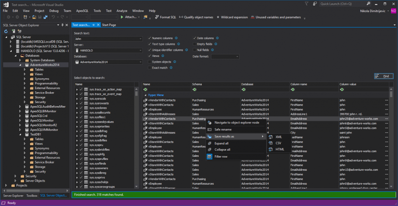Uncheck the Date columns checkbox
The image size is (398, 206).
point(195,38)
